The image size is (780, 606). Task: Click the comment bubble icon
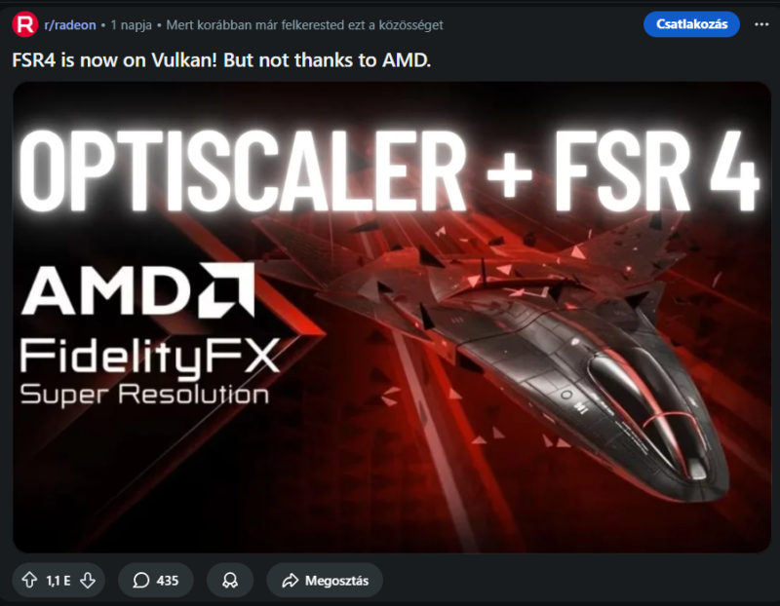coord(140,580)
